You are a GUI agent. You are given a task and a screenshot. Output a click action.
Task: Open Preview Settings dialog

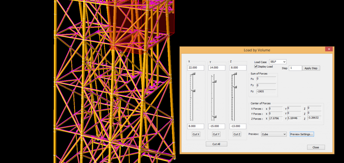coord(302,134)
